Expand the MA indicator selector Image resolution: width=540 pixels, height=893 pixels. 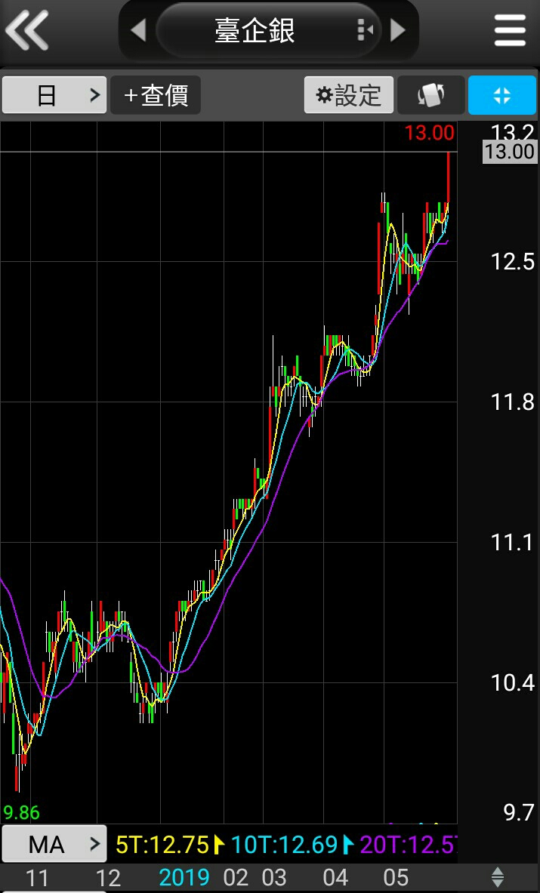pyautogui.click(x=54, y=843)
